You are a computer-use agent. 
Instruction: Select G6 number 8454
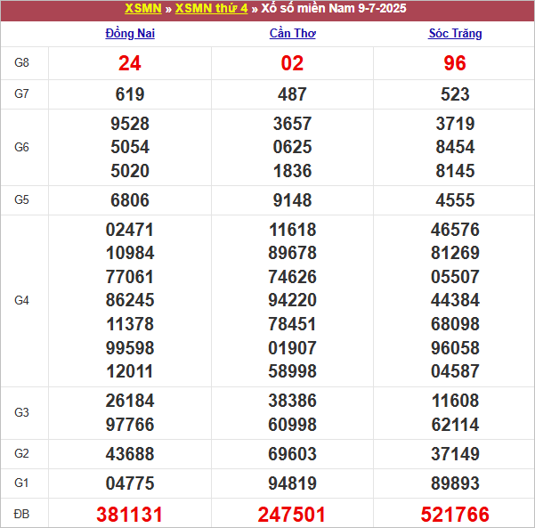[455, 147]
